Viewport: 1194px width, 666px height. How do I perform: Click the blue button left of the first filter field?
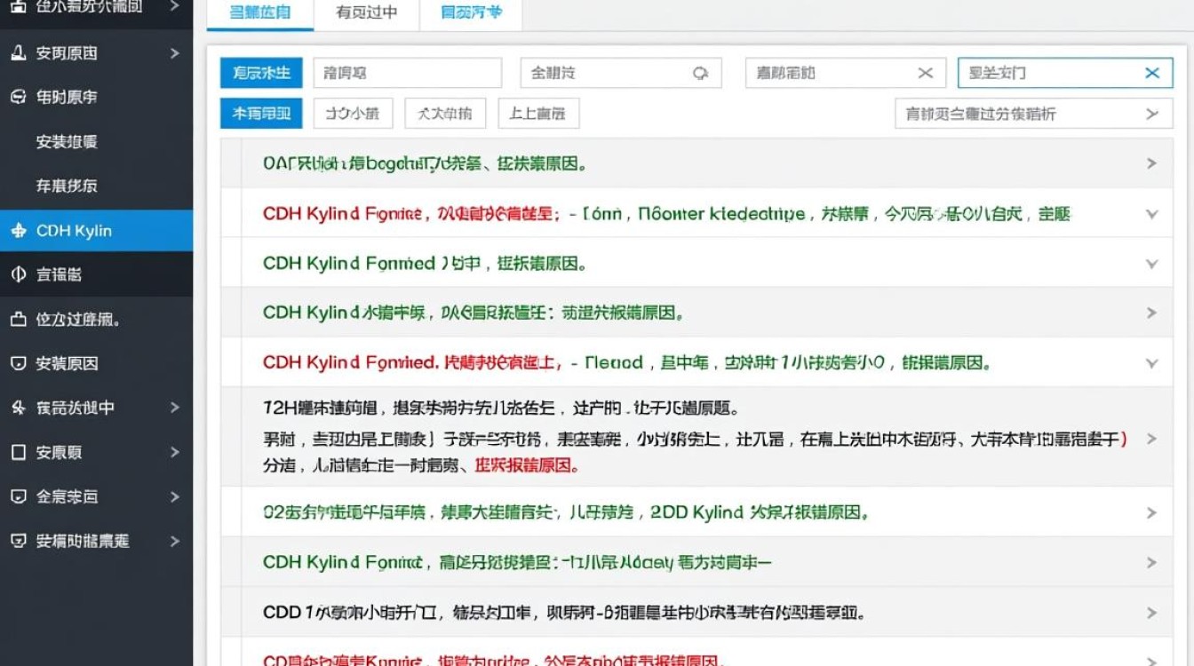(261, 74)
